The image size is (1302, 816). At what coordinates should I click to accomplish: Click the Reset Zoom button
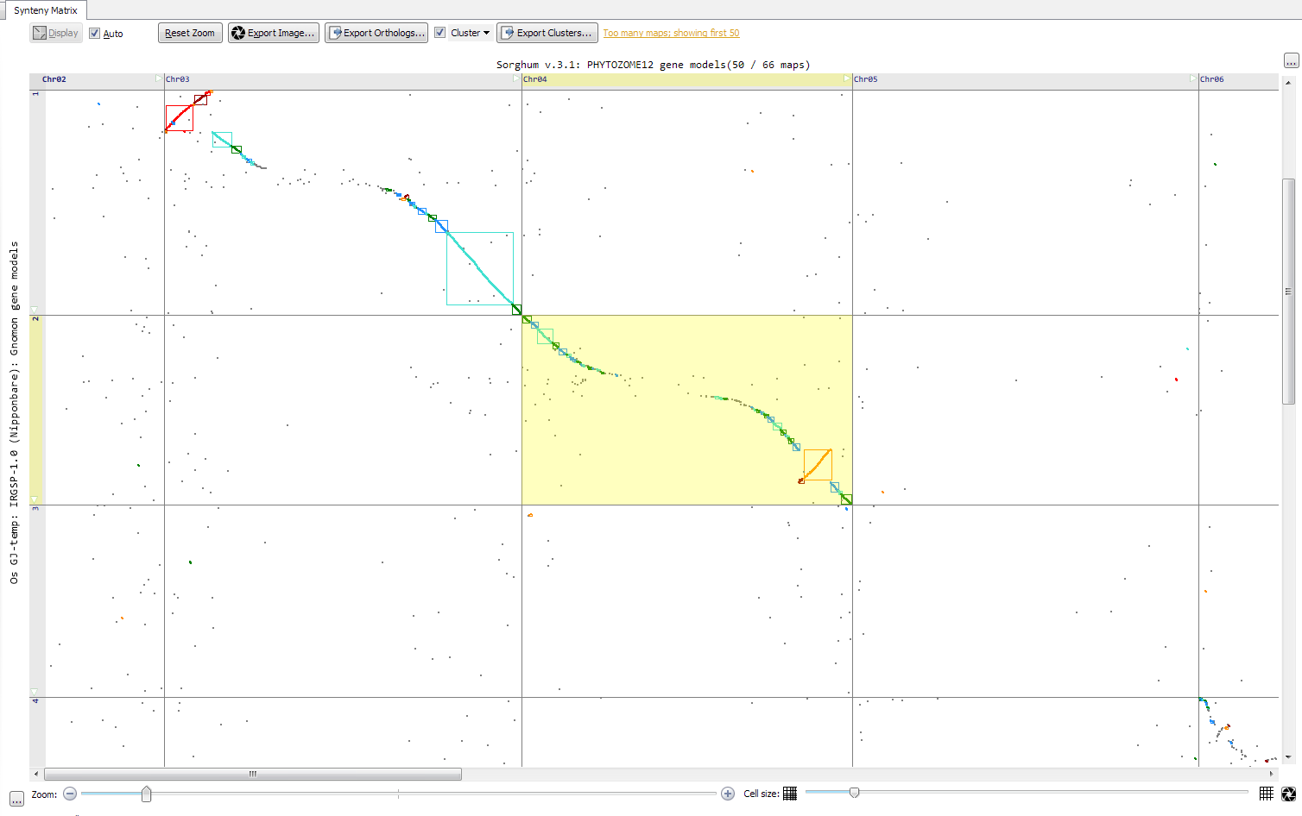[x=190, y=33]
